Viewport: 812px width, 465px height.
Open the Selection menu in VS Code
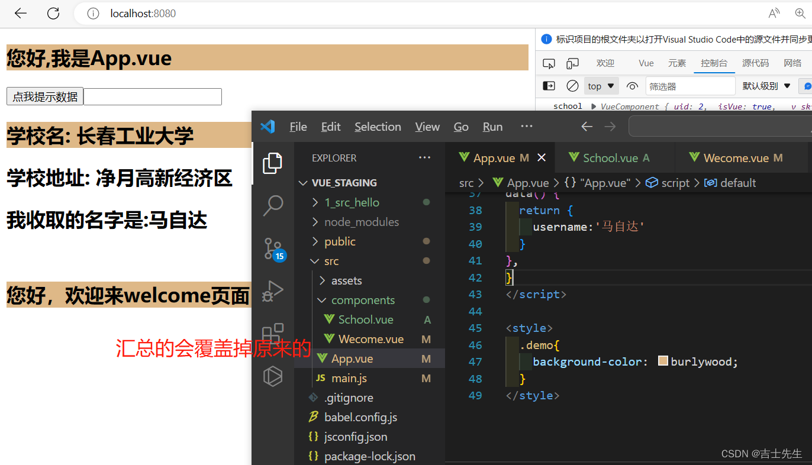378,127
